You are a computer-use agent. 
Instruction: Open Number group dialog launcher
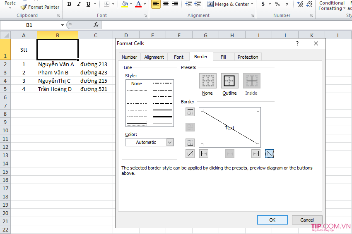point(311,15)
